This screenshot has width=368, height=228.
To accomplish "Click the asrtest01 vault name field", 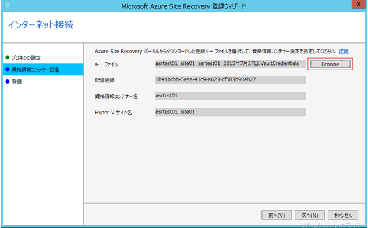I will pos(231,96).
